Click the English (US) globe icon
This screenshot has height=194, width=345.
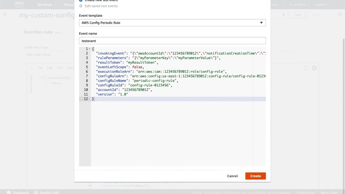click(x=36, y=192)
